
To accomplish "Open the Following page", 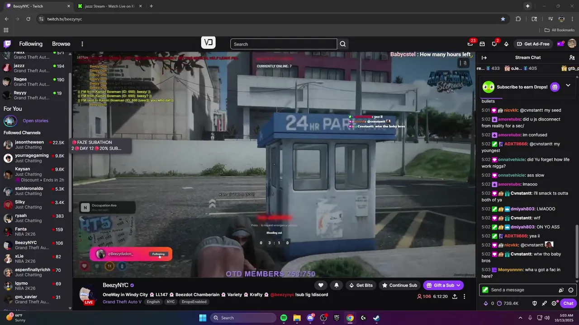I will (31, 44).
